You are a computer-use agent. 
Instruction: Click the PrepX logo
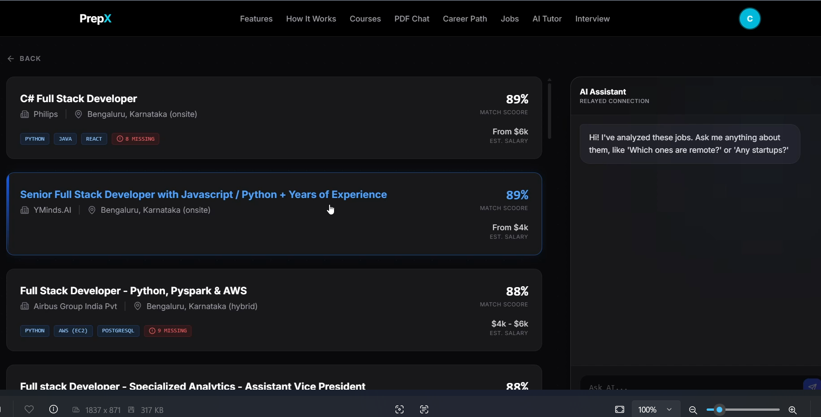[x=96, y=19]
